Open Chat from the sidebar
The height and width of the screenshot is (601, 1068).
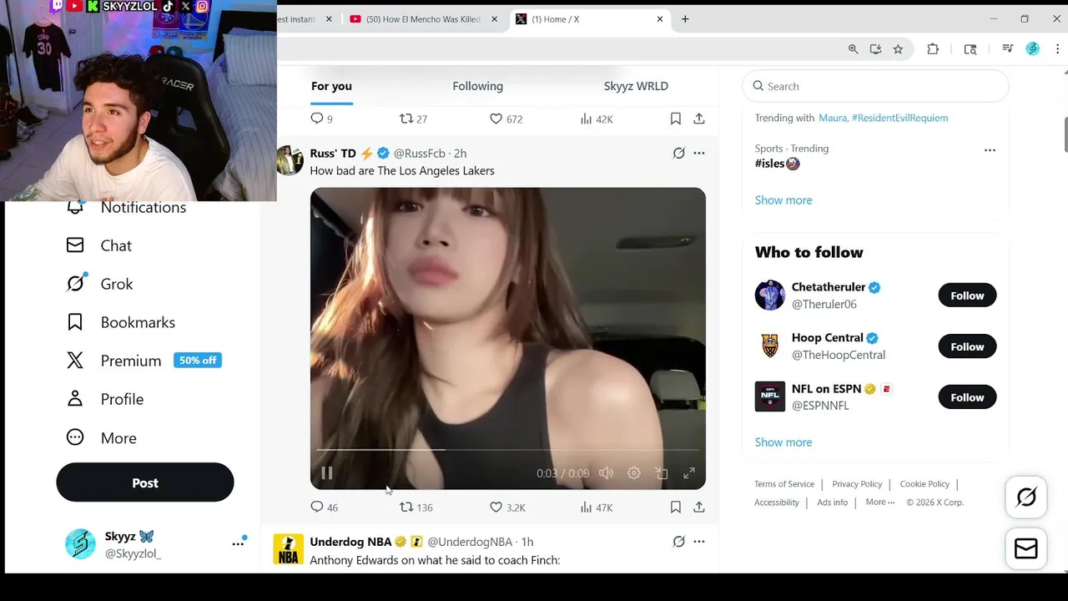point(99,245)
